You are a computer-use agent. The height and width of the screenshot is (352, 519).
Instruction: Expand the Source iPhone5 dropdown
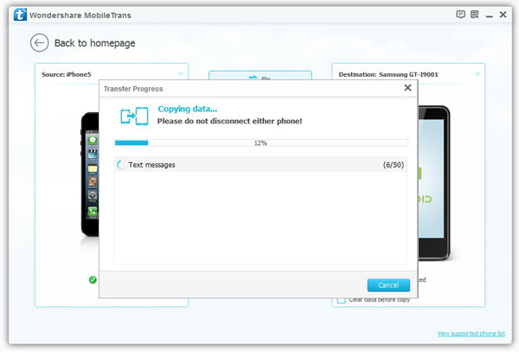(x=181, y=74)
